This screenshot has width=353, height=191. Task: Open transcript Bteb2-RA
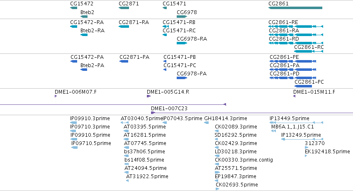tap(93, 31)
